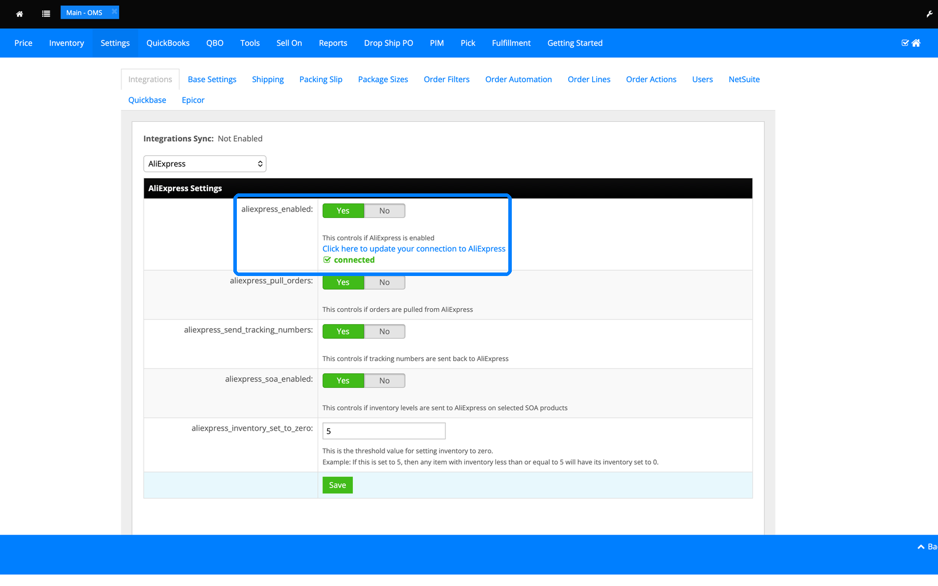Open the Price menu
This screenshot has height=586, width=938.
pyautogui.click(x=23, y=43)
